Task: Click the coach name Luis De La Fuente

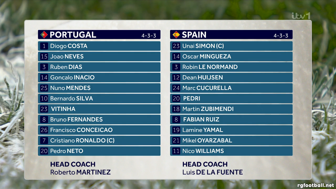Action: coord(213,172)
